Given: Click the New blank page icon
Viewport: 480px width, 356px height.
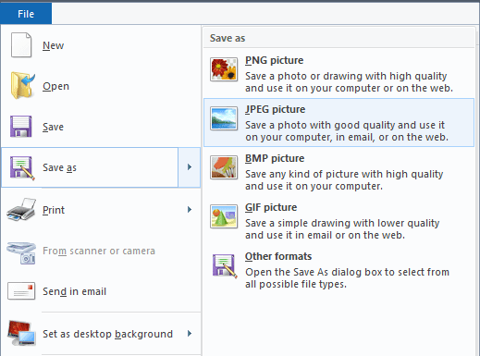Looking at the screenshot, I should 21,45.
